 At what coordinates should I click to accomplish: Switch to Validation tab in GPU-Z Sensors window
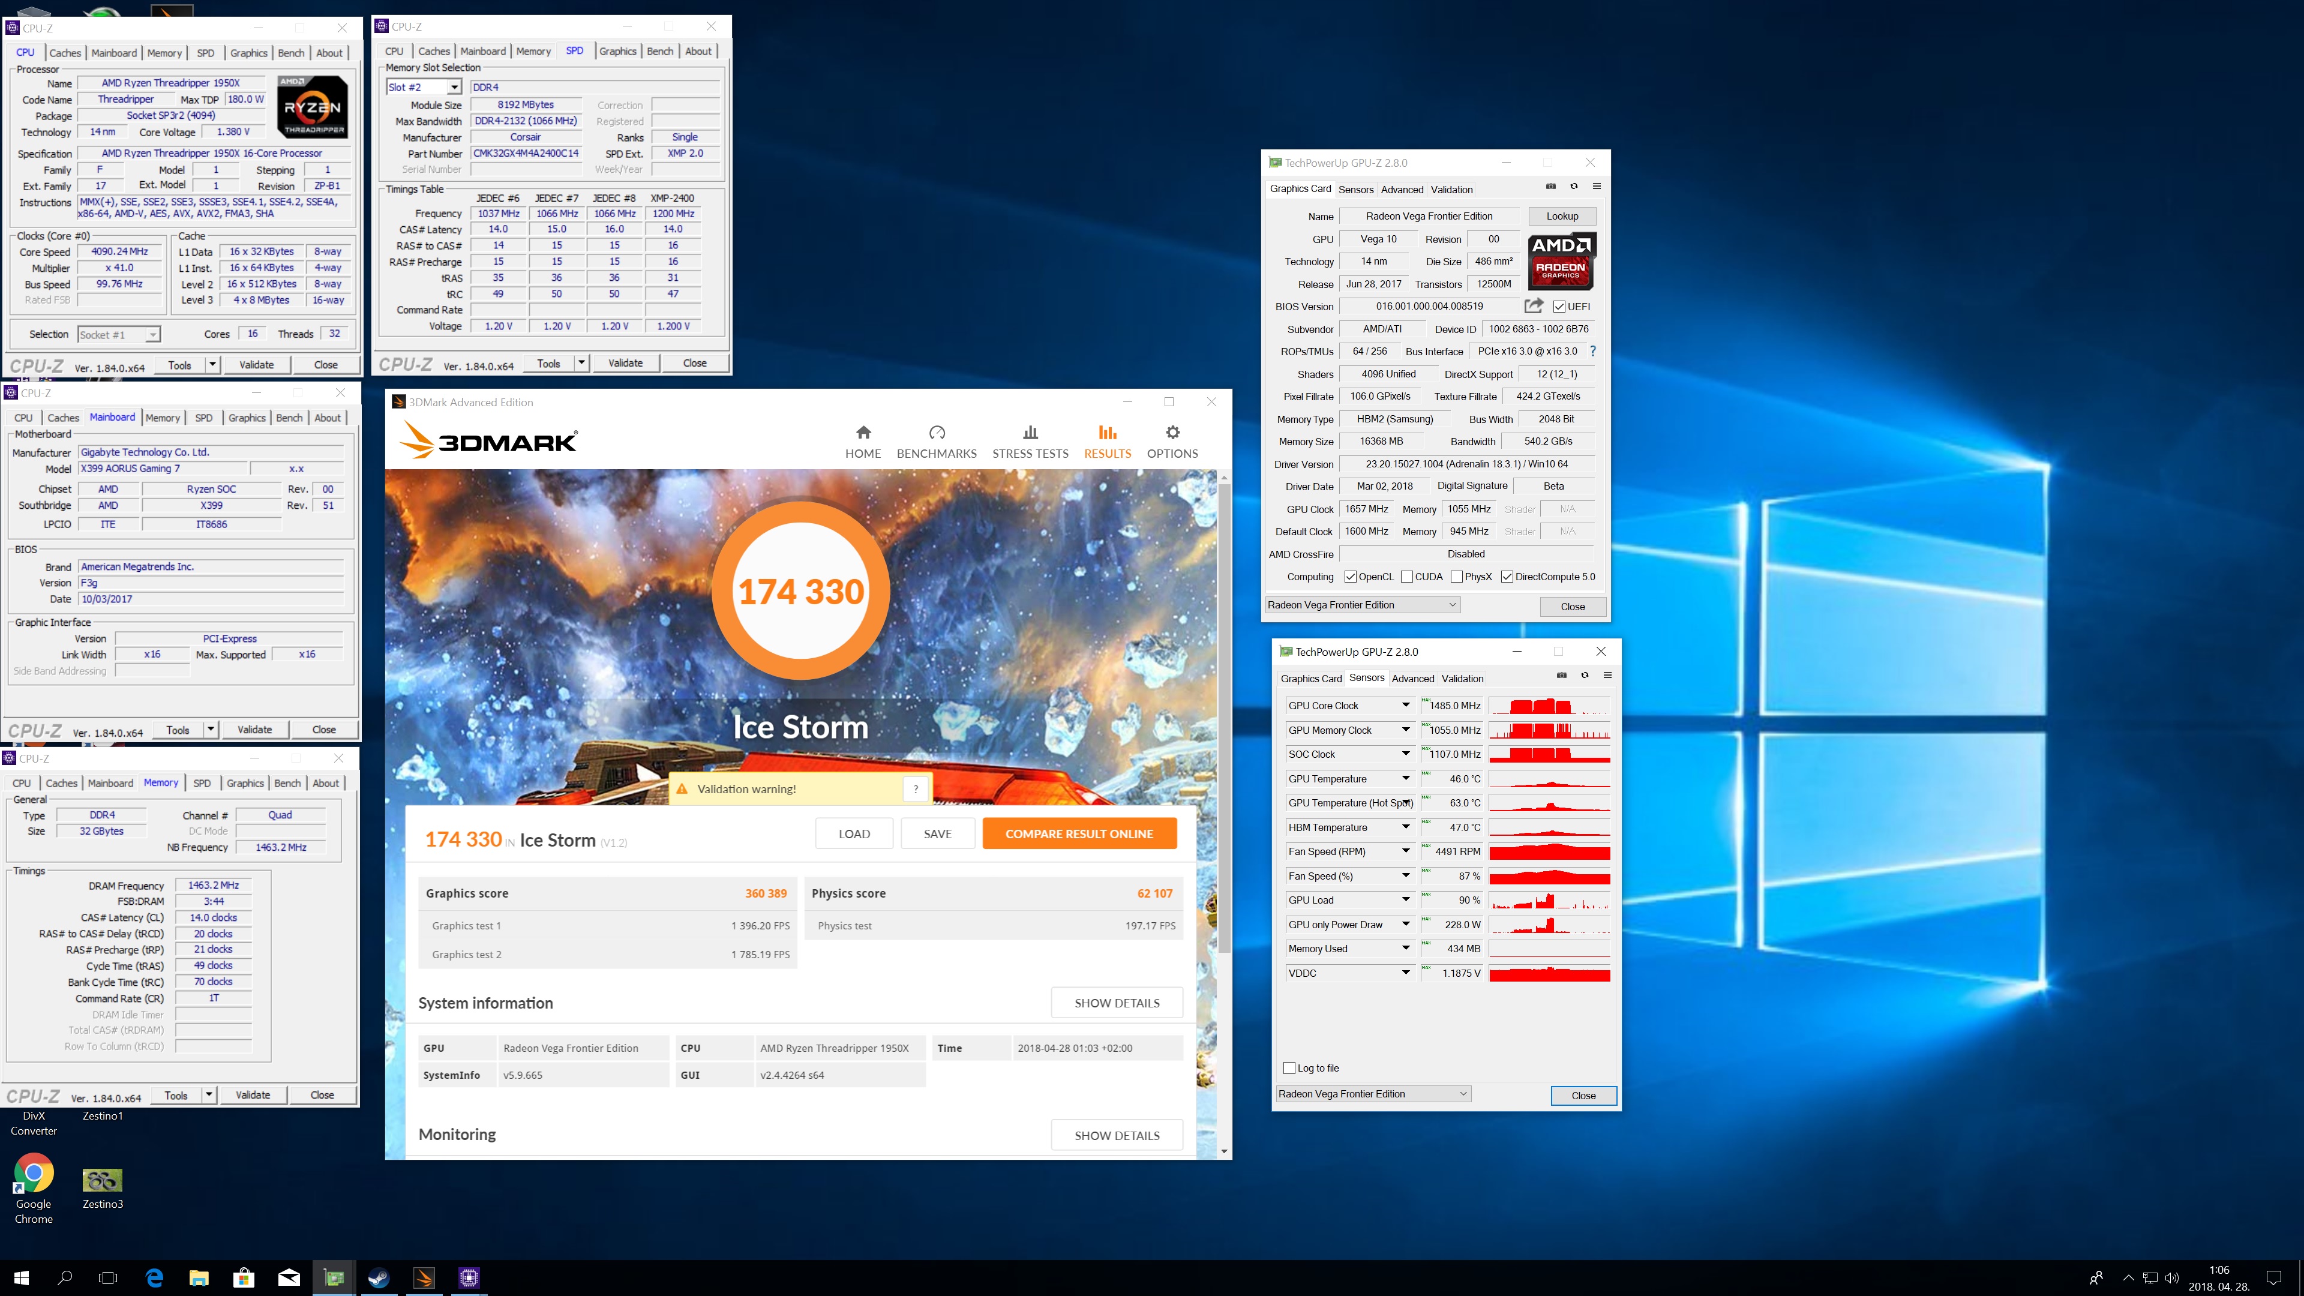[1462, 679]
